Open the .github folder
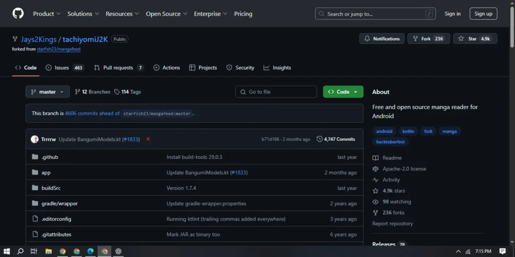The height and width of the screenshot is (257, 515). tap(50, 157)
